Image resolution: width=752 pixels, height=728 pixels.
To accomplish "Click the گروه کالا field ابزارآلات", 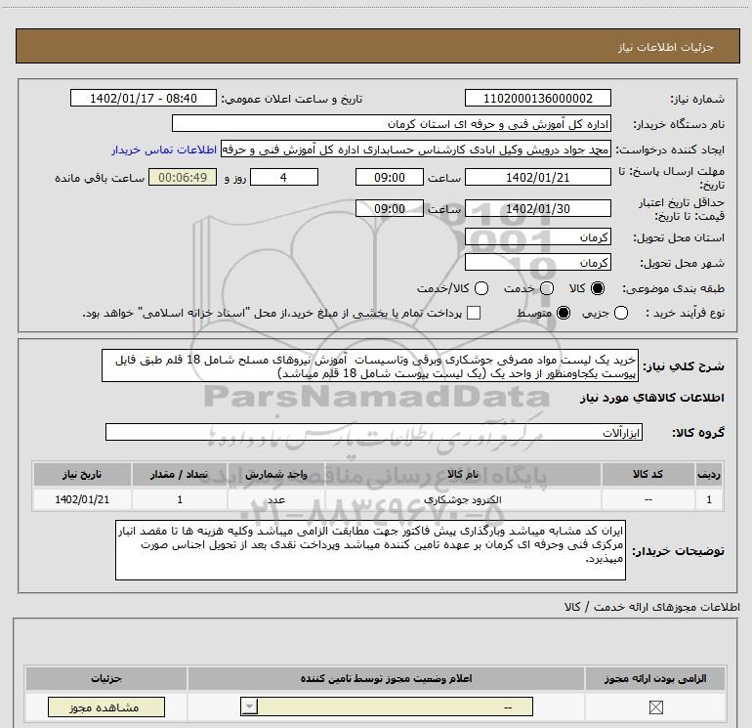I will pyautogui.click(x=374, y=432).
